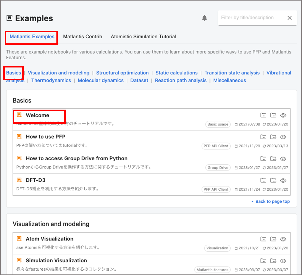Click the notification bell icon
302x275 pixels.
point(204,18)
